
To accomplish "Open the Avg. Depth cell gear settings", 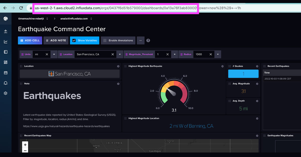I will tap(257, 101).
